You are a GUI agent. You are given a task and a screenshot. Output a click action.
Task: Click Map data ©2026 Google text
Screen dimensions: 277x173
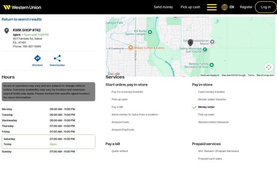(234, 75)
